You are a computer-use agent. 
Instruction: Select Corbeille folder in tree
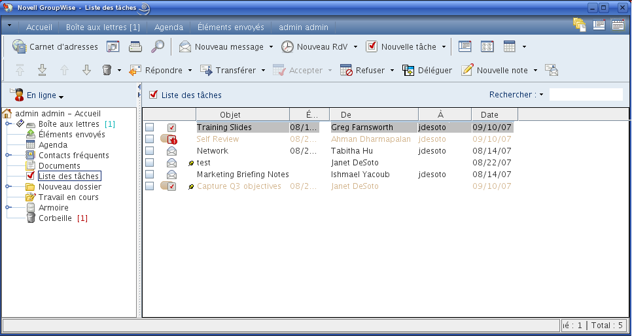point(55,218)
